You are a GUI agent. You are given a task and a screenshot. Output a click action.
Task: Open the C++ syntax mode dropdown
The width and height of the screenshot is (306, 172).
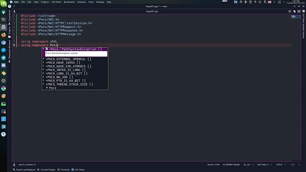295,165
